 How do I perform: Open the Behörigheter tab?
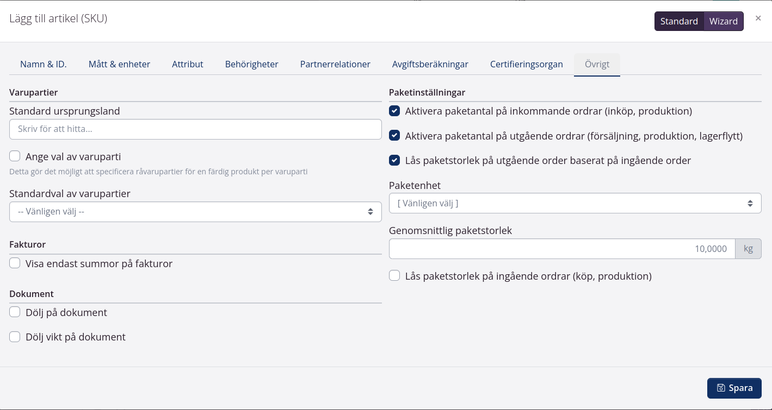pyautogui.click(x=251, y=64)
